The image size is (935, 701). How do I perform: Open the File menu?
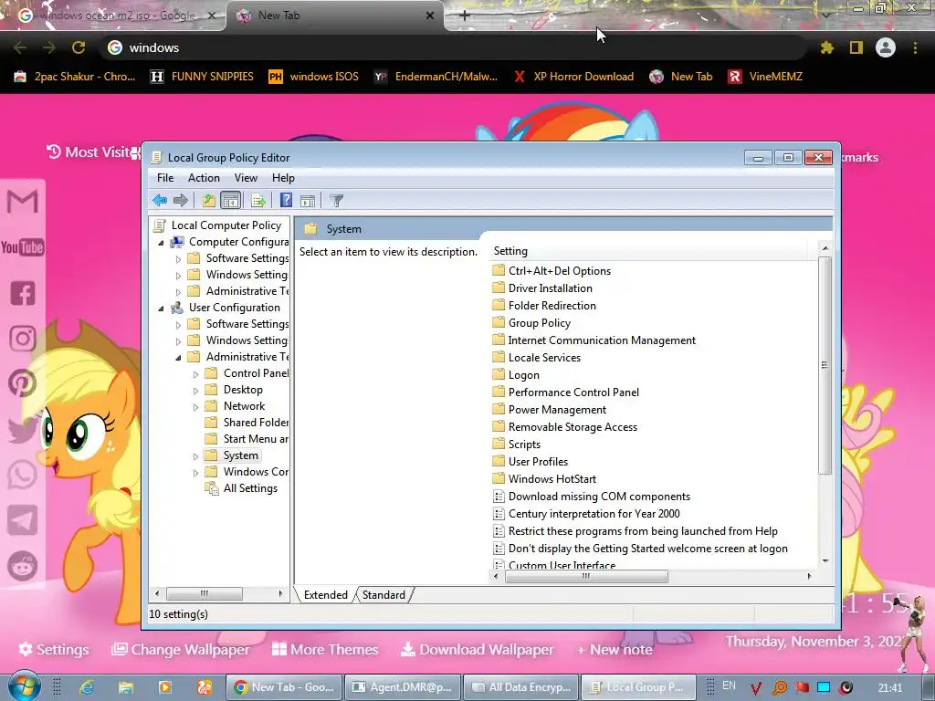(x=165, y=178)
